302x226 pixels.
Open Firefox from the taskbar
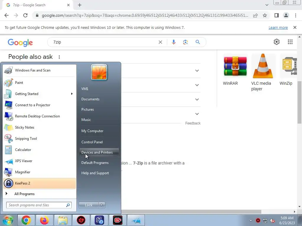coord(44,220)
